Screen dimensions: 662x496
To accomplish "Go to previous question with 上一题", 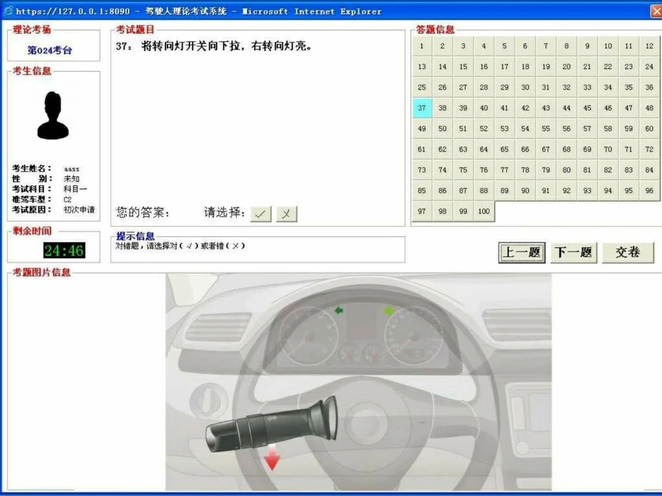I will (x=522, y=252).
